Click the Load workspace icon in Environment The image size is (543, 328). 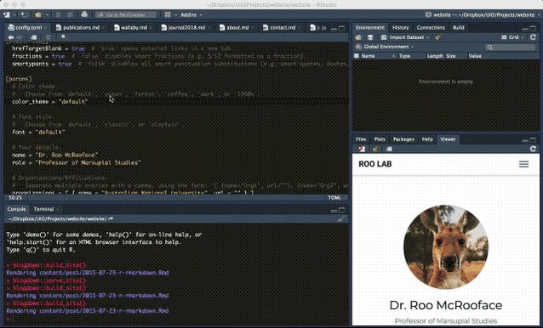pyautogui.click(x=358, y=37)
